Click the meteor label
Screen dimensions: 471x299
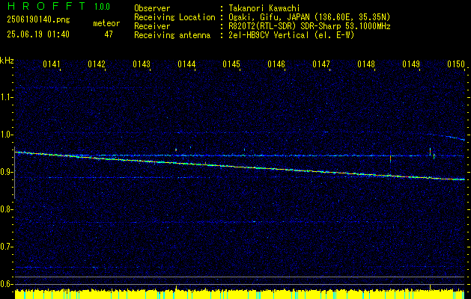point(106,23)
